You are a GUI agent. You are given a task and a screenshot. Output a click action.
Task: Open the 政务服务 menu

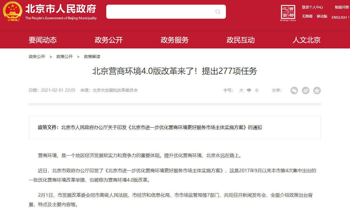175,40
